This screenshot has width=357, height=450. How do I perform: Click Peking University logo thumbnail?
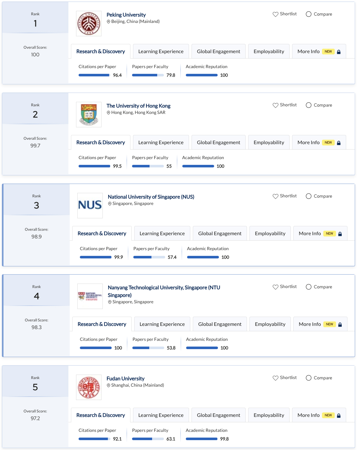pyautogui.click(x=89, y=24)
